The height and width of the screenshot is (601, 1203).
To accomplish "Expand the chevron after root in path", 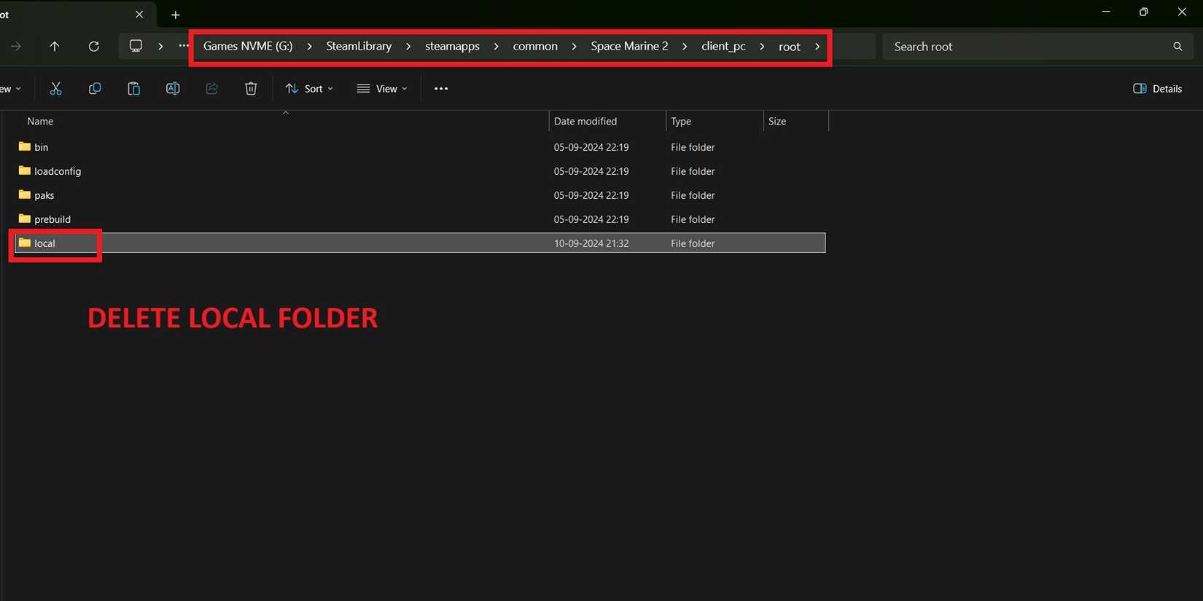I will pos(817,46).
